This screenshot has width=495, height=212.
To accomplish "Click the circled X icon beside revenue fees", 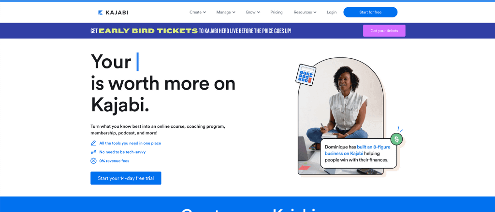I will click(x=93, y=161).
